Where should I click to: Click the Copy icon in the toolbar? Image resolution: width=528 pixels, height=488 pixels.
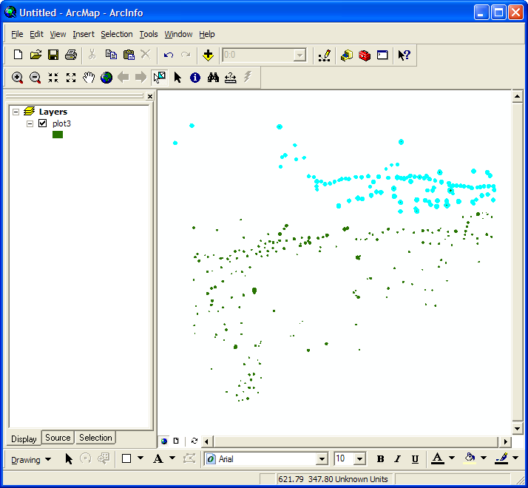111,55
